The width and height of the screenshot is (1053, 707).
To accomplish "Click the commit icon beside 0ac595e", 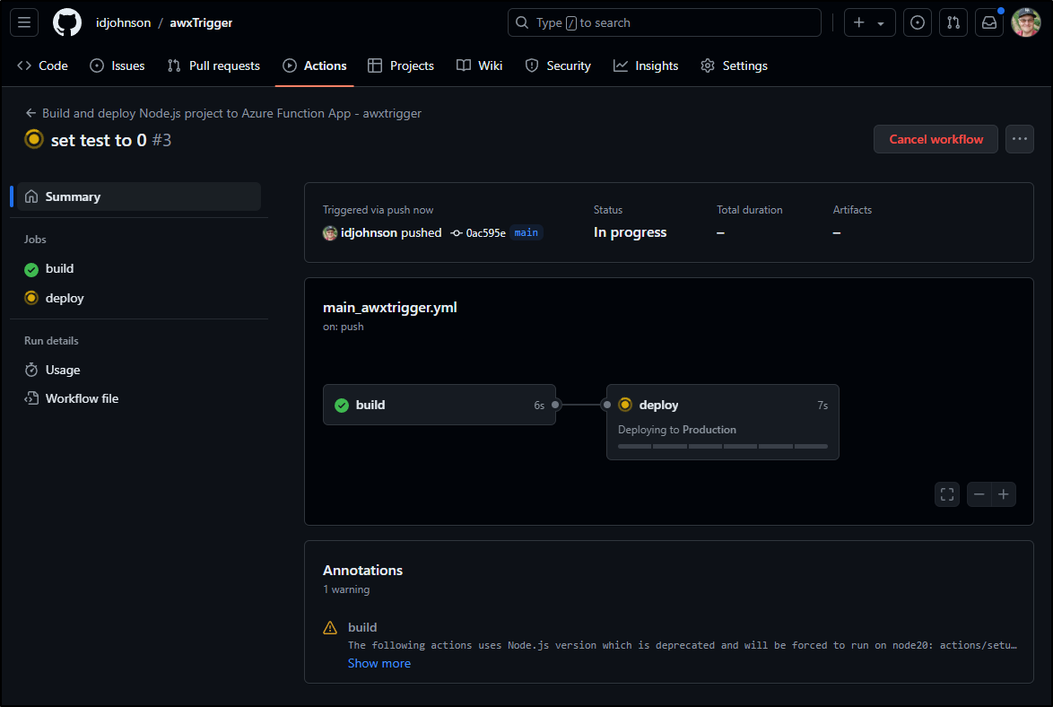I will [457, 233].
